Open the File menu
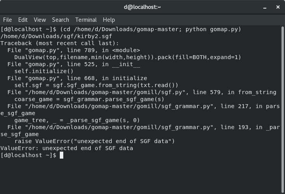This screenshot has height=194, width=285. pos(7,20)
